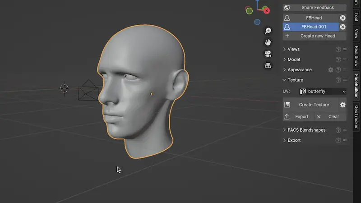361x203 pixels.
Task: Open help for the Model panel
Action: tap(338, 60)
